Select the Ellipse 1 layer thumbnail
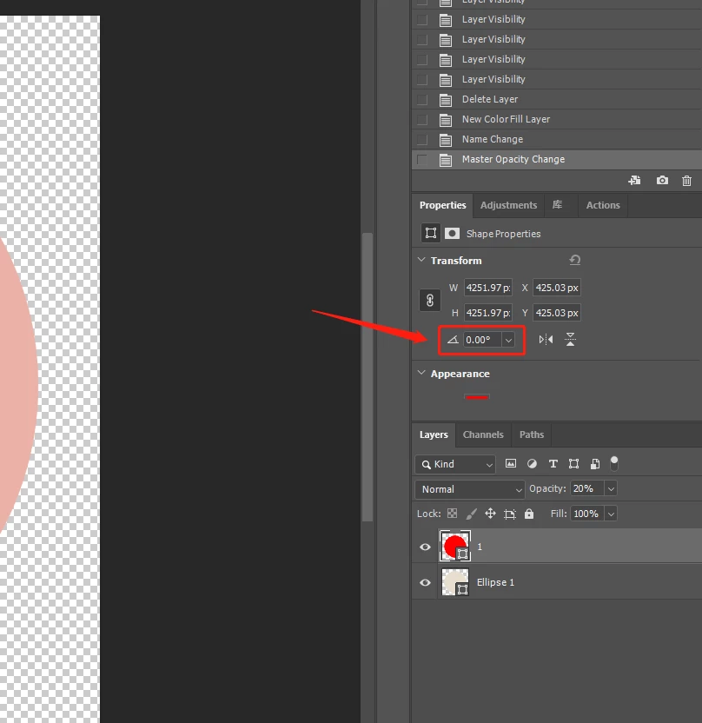 tap(455, 582)
